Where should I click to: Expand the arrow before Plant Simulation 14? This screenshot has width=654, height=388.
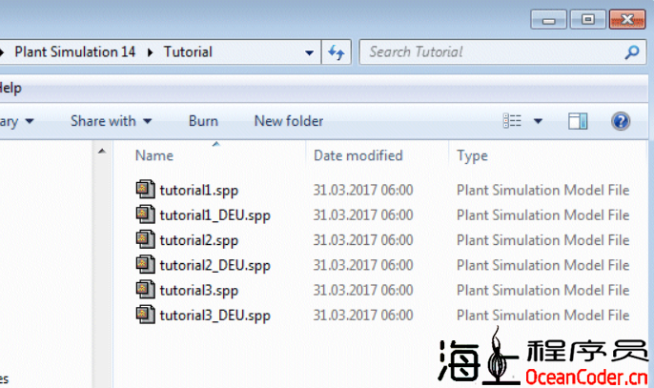pyautogui.click(x=2, y=52)
